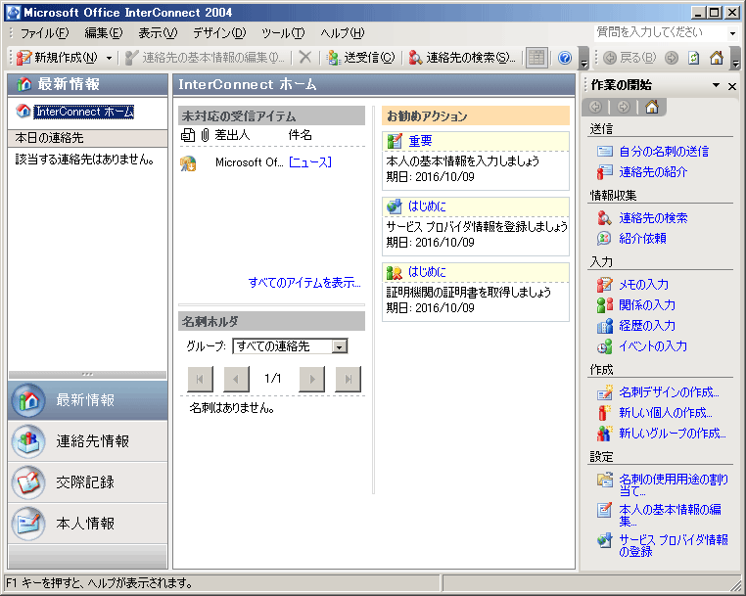The image size is (746, 596).
Task: Click メモの入力 in task pane
Action: pyautogui.click(x=643, y=285)
